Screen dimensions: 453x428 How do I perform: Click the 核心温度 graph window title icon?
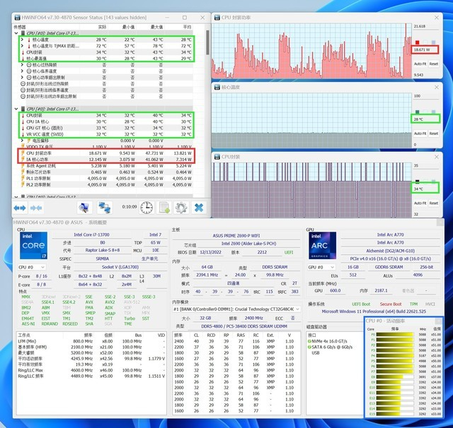(217, 87)
